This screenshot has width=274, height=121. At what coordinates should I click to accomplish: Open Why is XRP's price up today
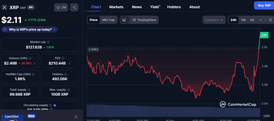tap(29, 30)
